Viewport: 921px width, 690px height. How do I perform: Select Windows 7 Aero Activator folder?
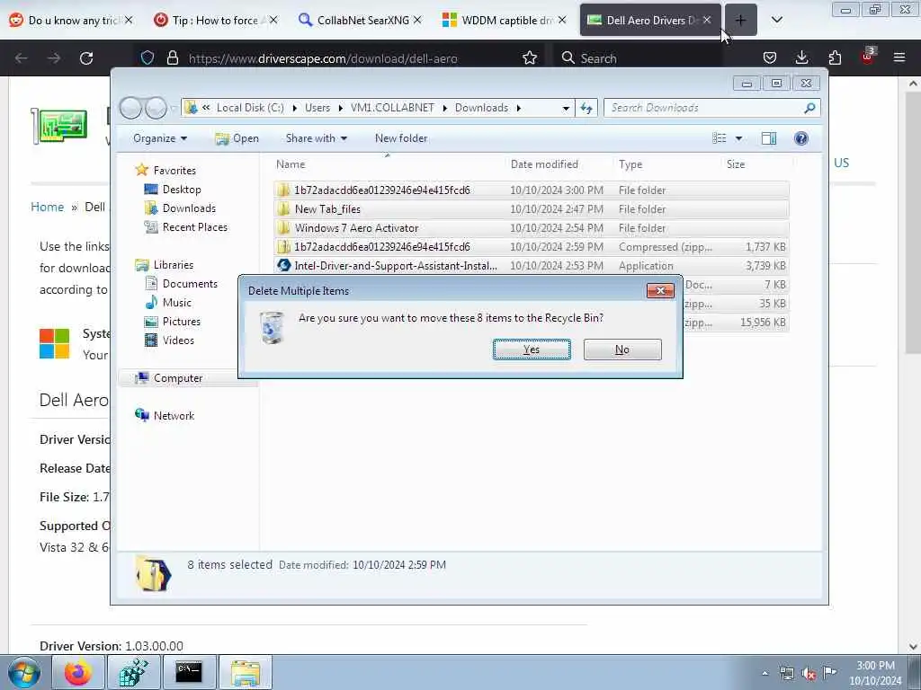coord(531,227)
